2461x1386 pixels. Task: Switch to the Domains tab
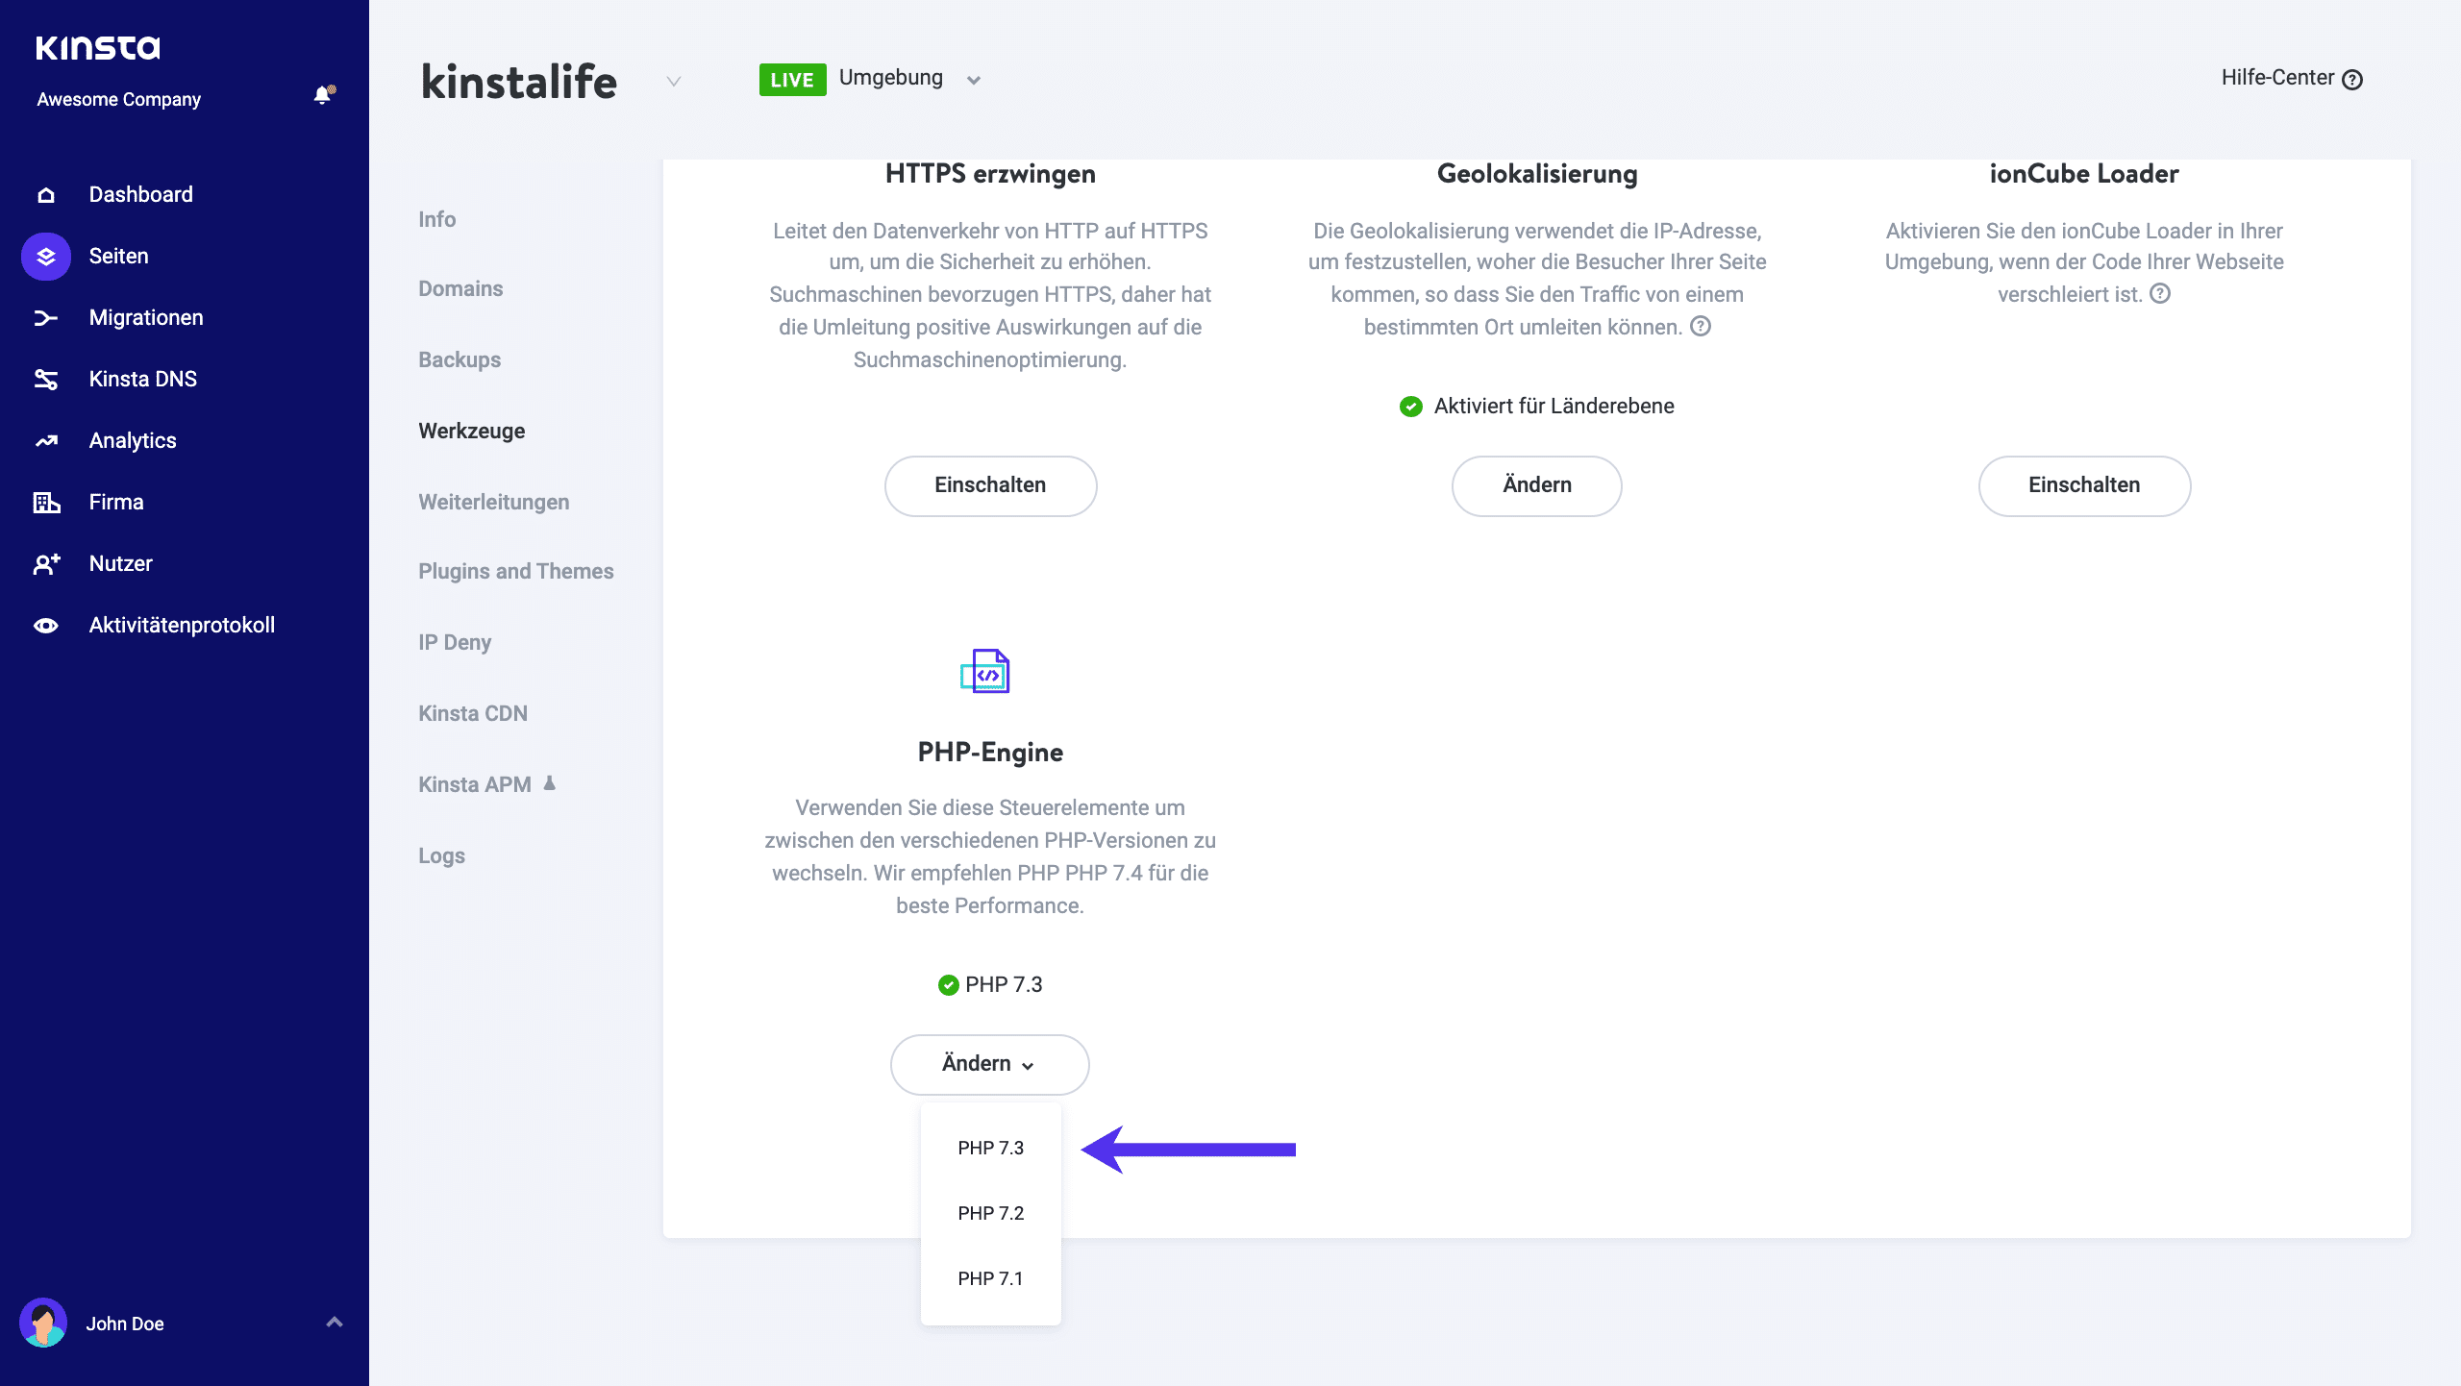point(460,287)
